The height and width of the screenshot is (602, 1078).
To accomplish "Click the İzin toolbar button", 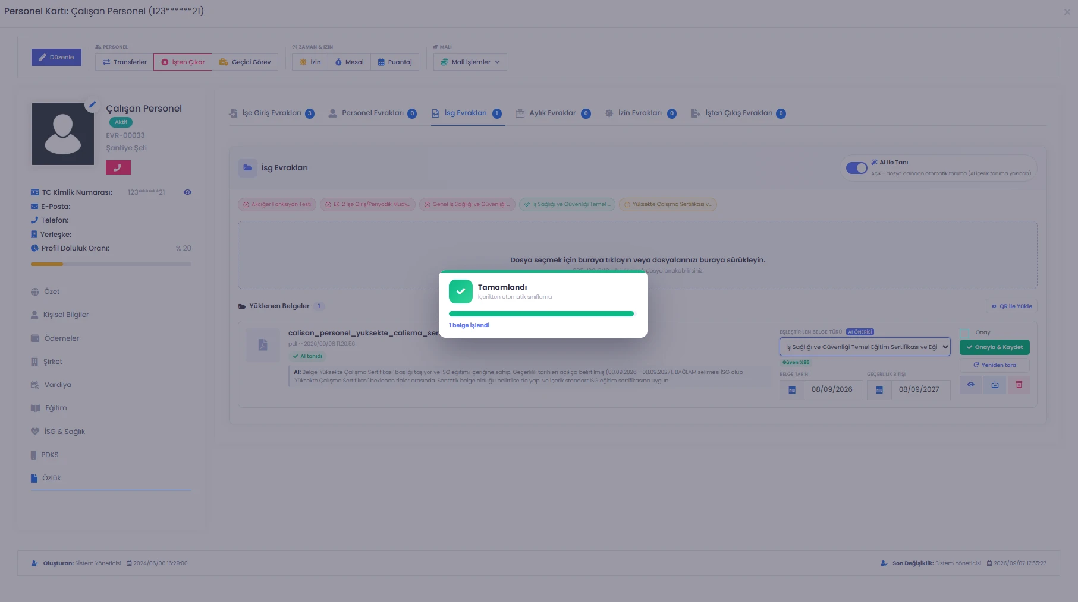I will [x=310, y=62].
